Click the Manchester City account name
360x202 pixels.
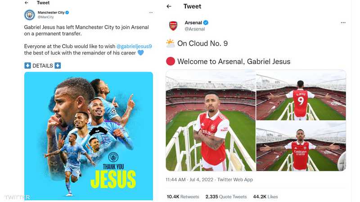pyautogui.click(x=50, y=13)
